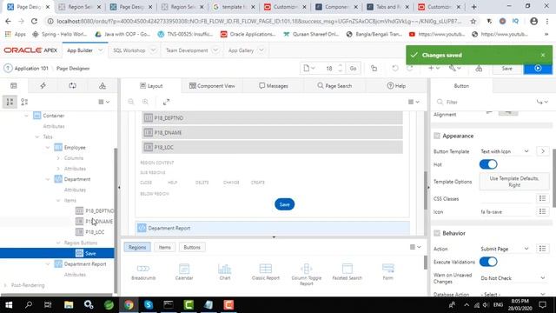Switch to Page Search tab
Viewport: 556px width, 313px height.
tap(334, 86)
